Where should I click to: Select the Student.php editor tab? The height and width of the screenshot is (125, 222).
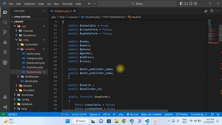point(63,11)
